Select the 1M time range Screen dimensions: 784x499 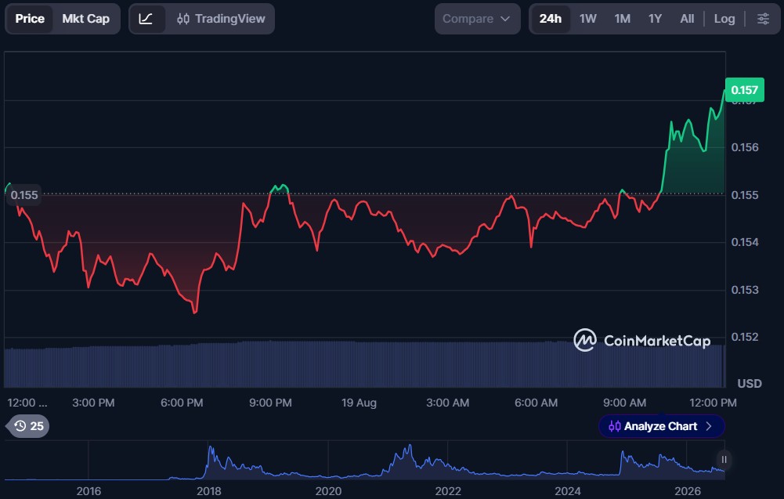(622, 19)
